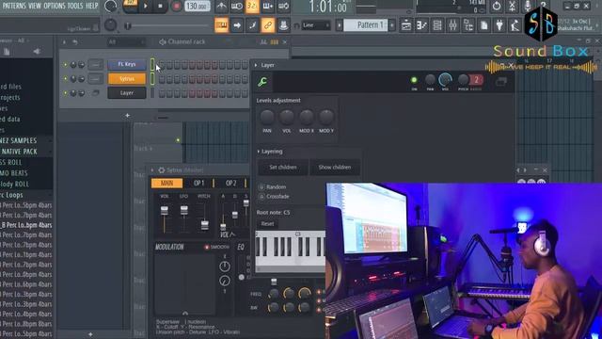Viewport: 602px width, 339px height.
Task: Arm the red record button
Action: (176, 7)
